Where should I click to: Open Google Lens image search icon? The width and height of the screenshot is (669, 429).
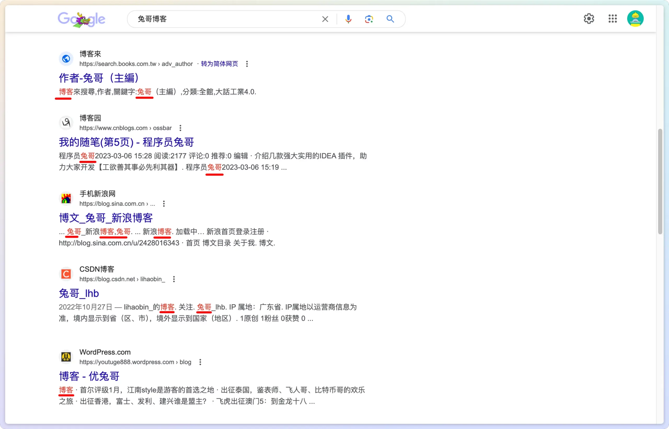369,19
